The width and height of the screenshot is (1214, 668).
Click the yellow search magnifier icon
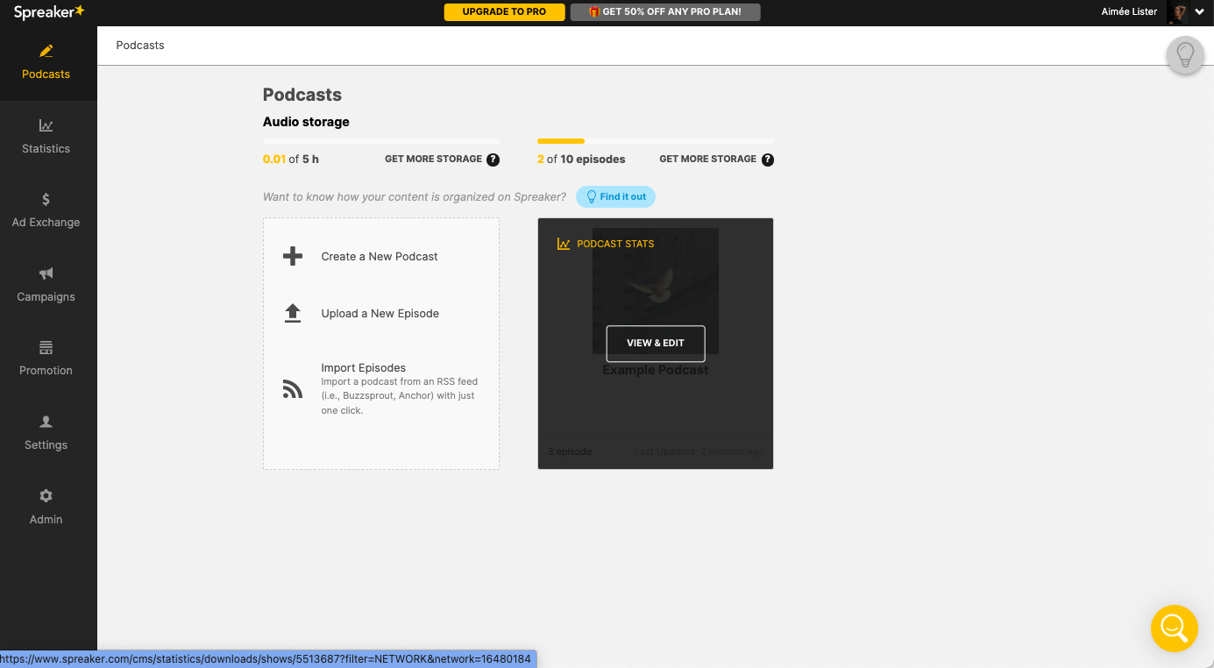[x=1175, y=629]
